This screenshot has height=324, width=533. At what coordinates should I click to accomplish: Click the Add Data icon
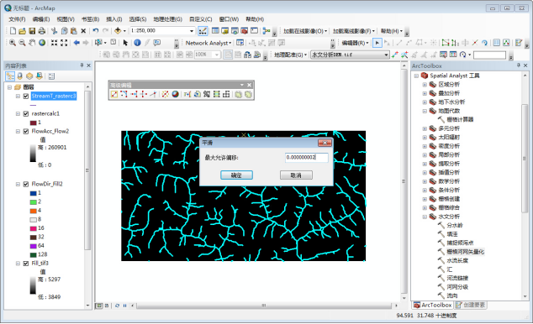pyautogui.click(x=118, y=31)
